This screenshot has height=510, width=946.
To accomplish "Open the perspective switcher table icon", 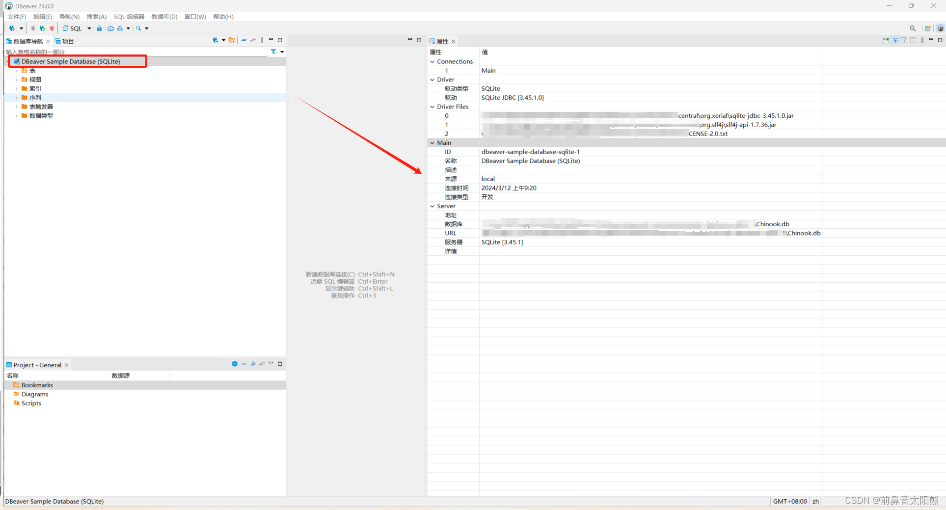I will pyautogui.click(x=928, y=28).
